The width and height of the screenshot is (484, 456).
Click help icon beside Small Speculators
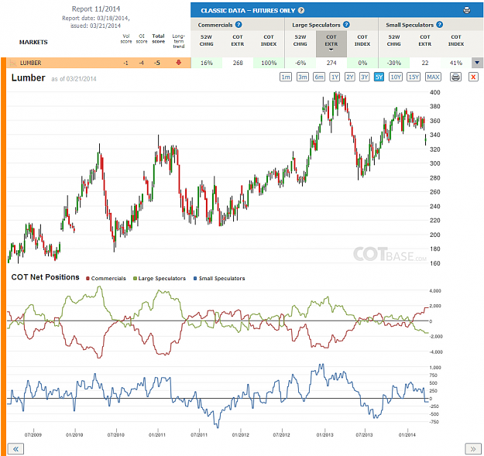click(x=440, y=25)
